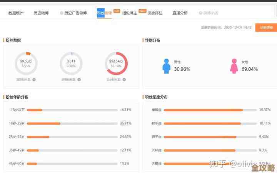277x175 pixels.
Task: Select the highlighted 粉丝画像 tab
Action: click(x=104, y=13)
